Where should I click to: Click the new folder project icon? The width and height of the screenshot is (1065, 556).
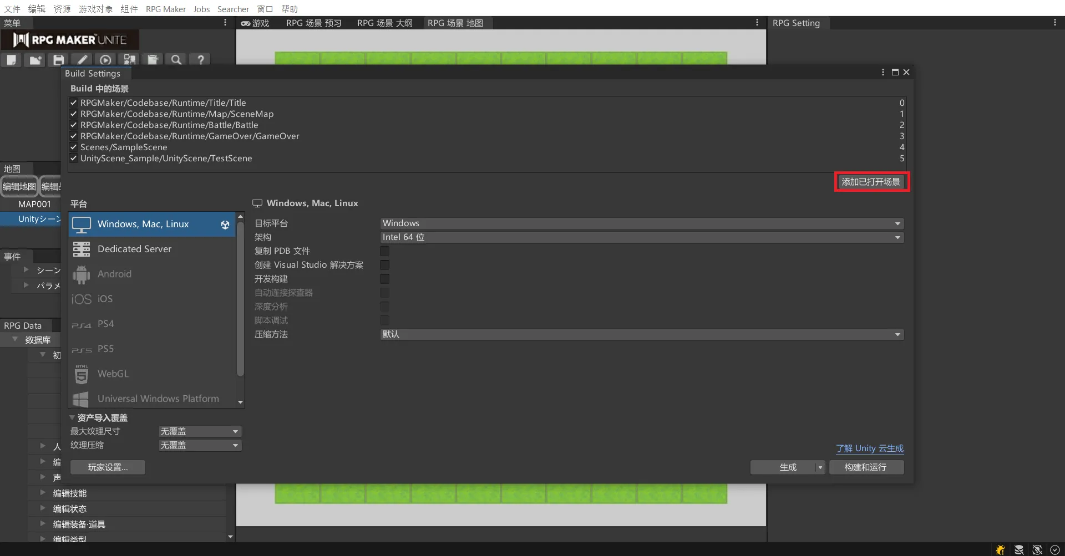35,59
